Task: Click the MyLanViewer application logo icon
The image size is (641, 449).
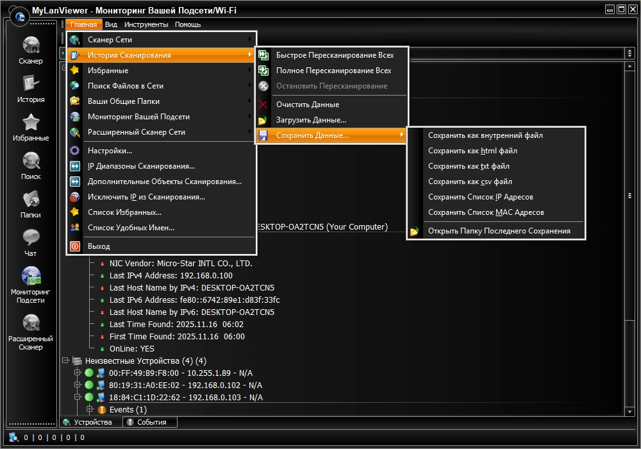Action: click(x=19, y=17)
